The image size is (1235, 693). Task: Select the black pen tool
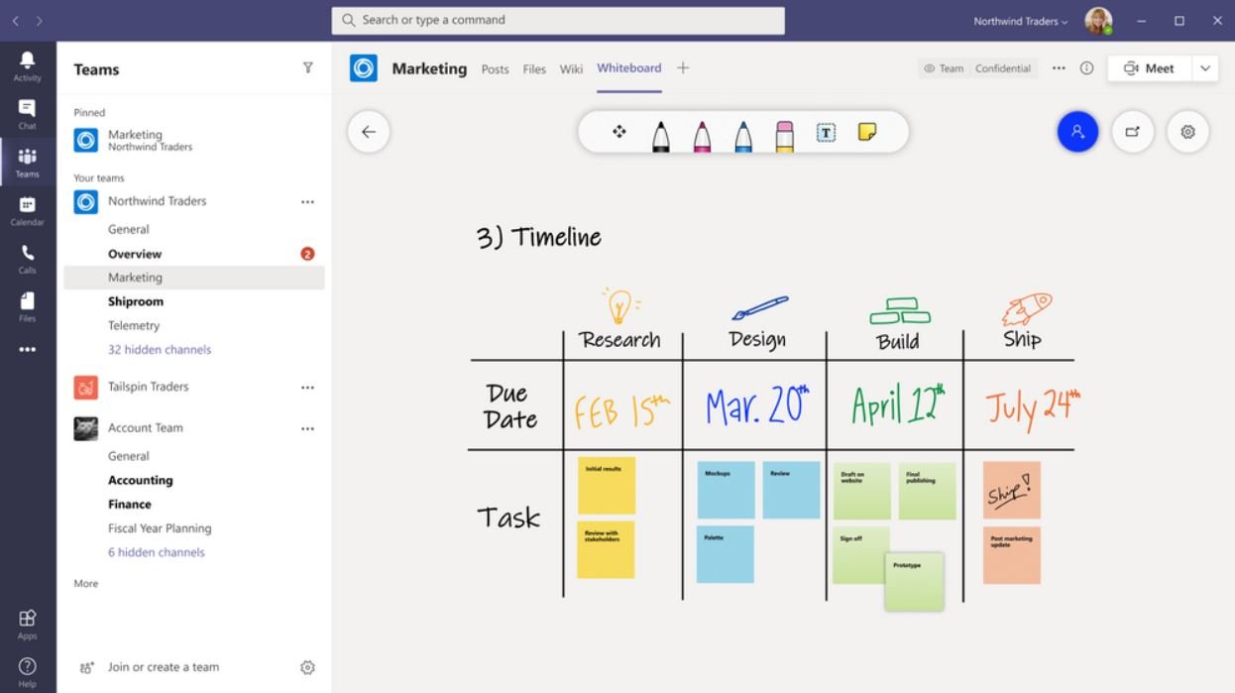click(660, 134)
